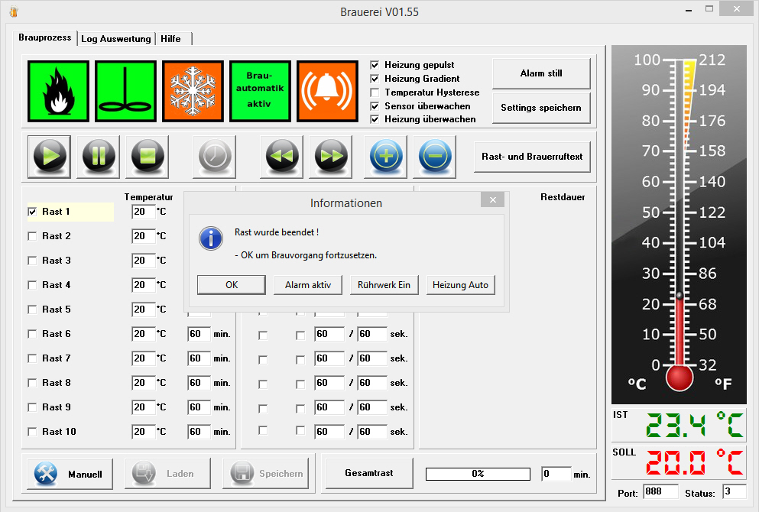Click the blue minus button
The height and width of the screenshot is (512, 759).
pyautogui.click(x=434, y=157)
